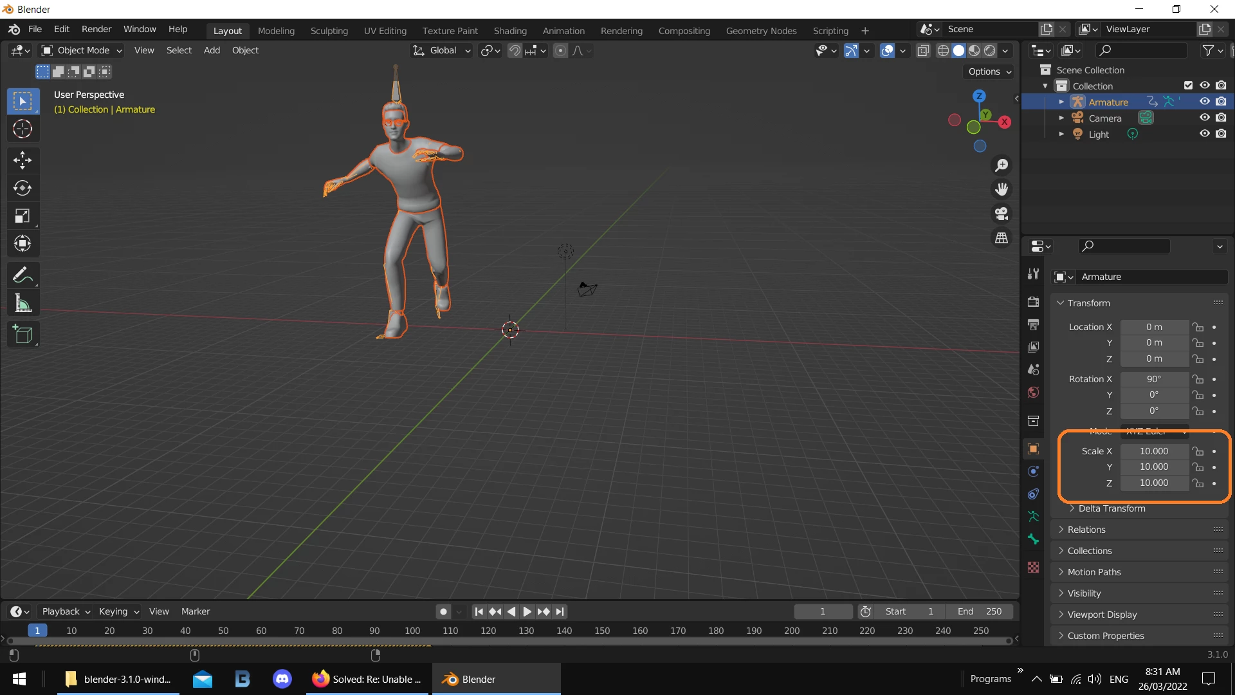Hide the Camera in the viewport
This screenshot has width=1235, height=695.
(x=1203, y=118)
